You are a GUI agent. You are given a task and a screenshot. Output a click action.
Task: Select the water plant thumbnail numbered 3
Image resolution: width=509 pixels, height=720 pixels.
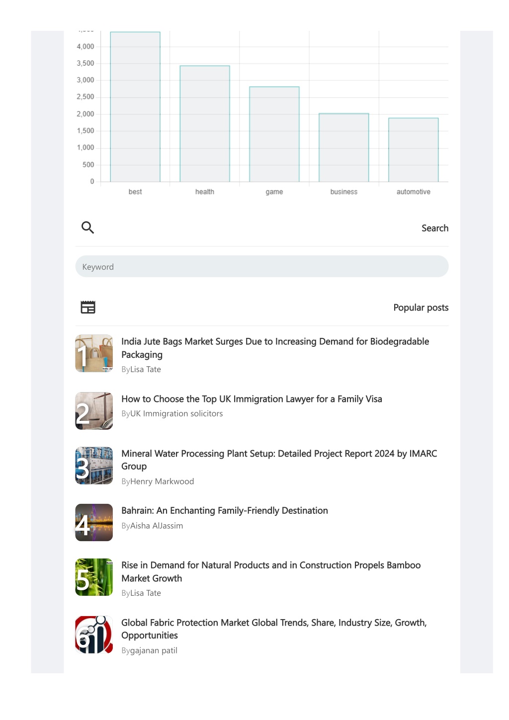pos(94,466)
